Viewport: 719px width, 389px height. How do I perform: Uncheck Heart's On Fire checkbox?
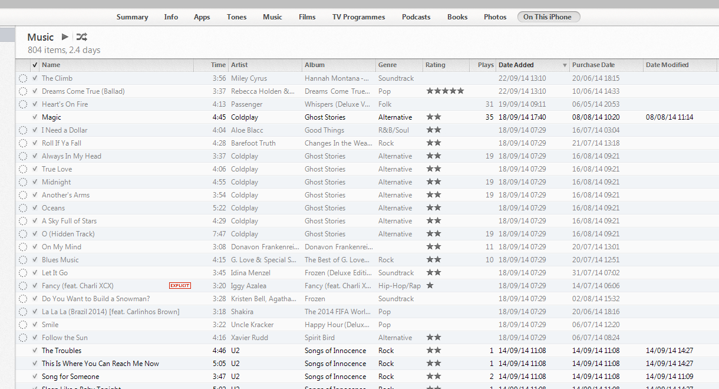[x=35, y=104]
